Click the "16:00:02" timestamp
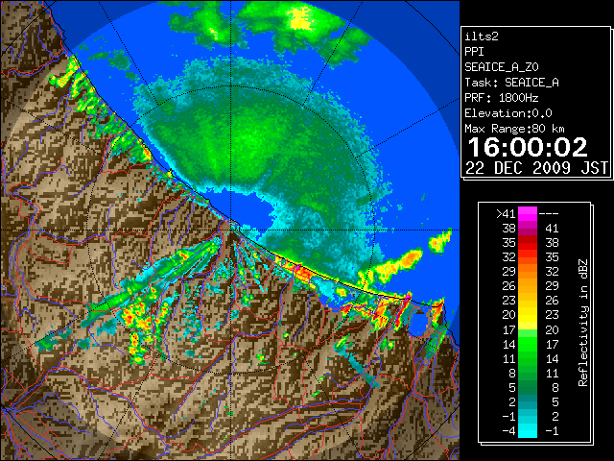Screen dimensions: 614x461 (528, 147)
